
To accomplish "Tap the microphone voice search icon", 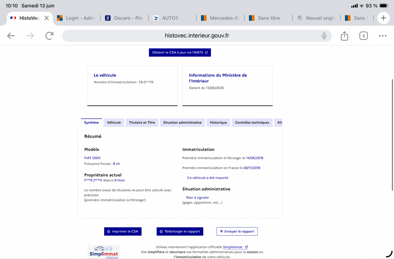I will point(324,36).
